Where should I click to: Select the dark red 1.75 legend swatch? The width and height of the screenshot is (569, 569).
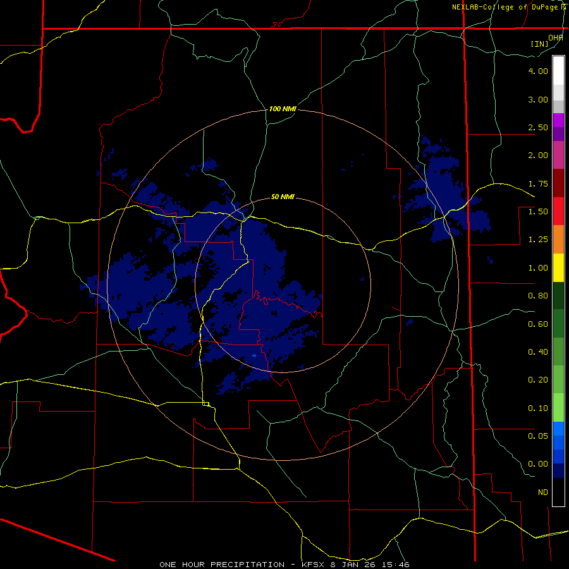[558, 183]
